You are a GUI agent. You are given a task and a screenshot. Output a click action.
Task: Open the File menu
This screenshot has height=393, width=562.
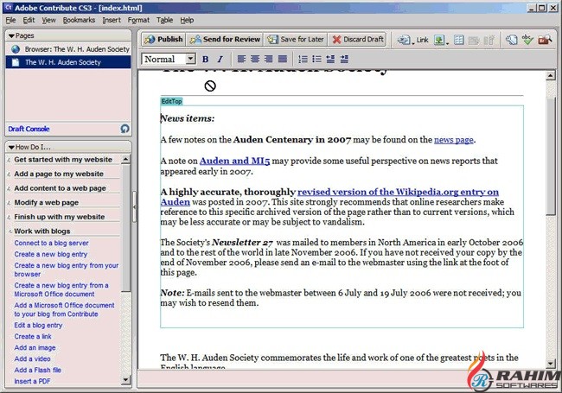point(10,20)
